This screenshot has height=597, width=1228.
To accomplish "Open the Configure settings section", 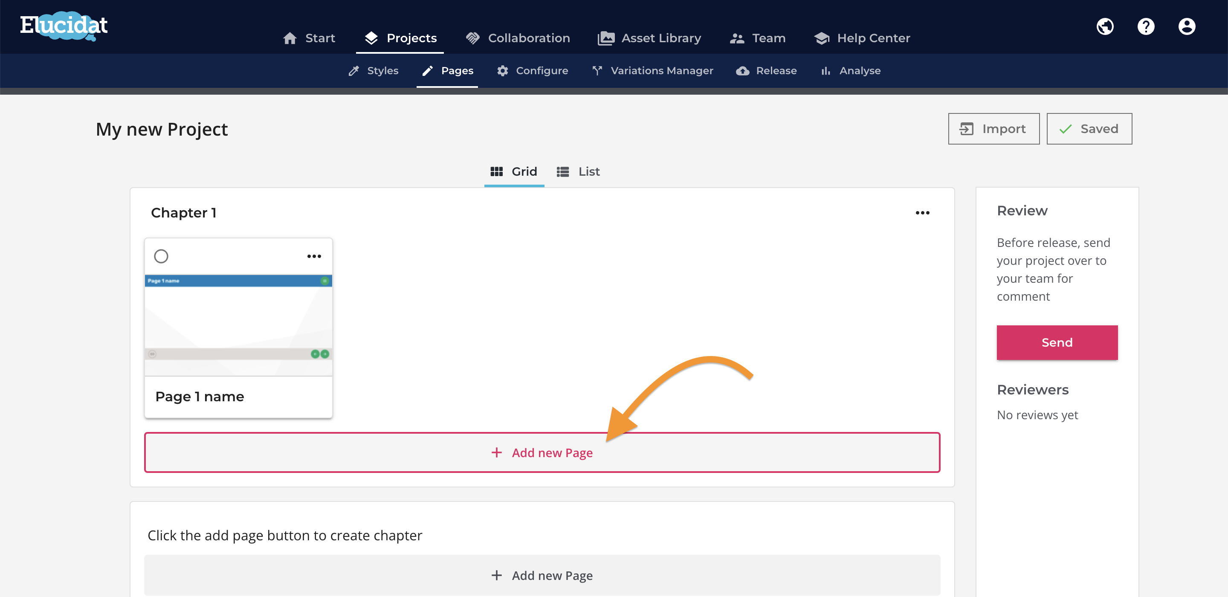I will pos(533,70).
